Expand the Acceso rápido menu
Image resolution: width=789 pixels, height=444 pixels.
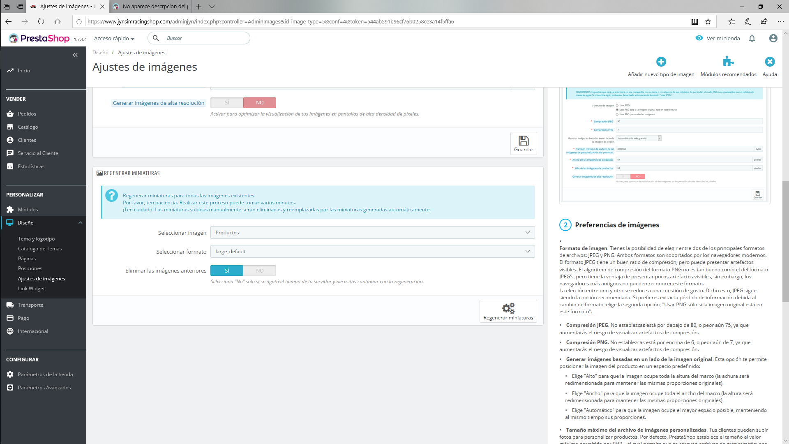pyautogui.click(x=114, y=39)
